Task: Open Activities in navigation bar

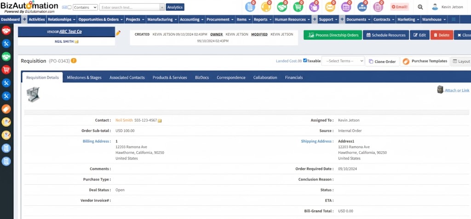Action: click(x=37, y=19)
